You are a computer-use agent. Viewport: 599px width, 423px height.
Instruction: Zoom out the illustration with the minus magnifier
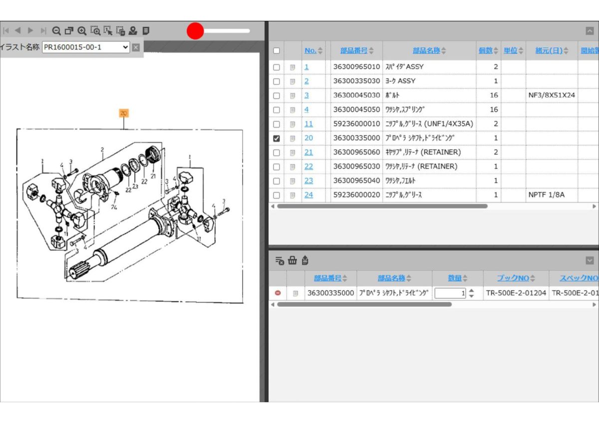click(x=56, y=31)
